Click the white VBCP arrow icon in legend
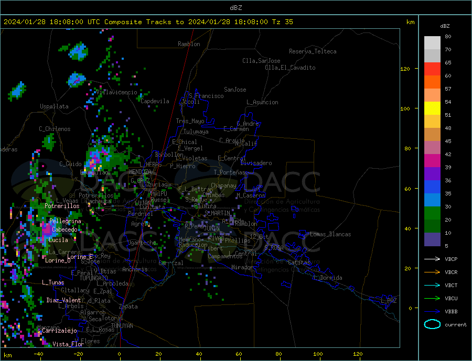The height and width of the screenshot is (361, 472). 433,259
